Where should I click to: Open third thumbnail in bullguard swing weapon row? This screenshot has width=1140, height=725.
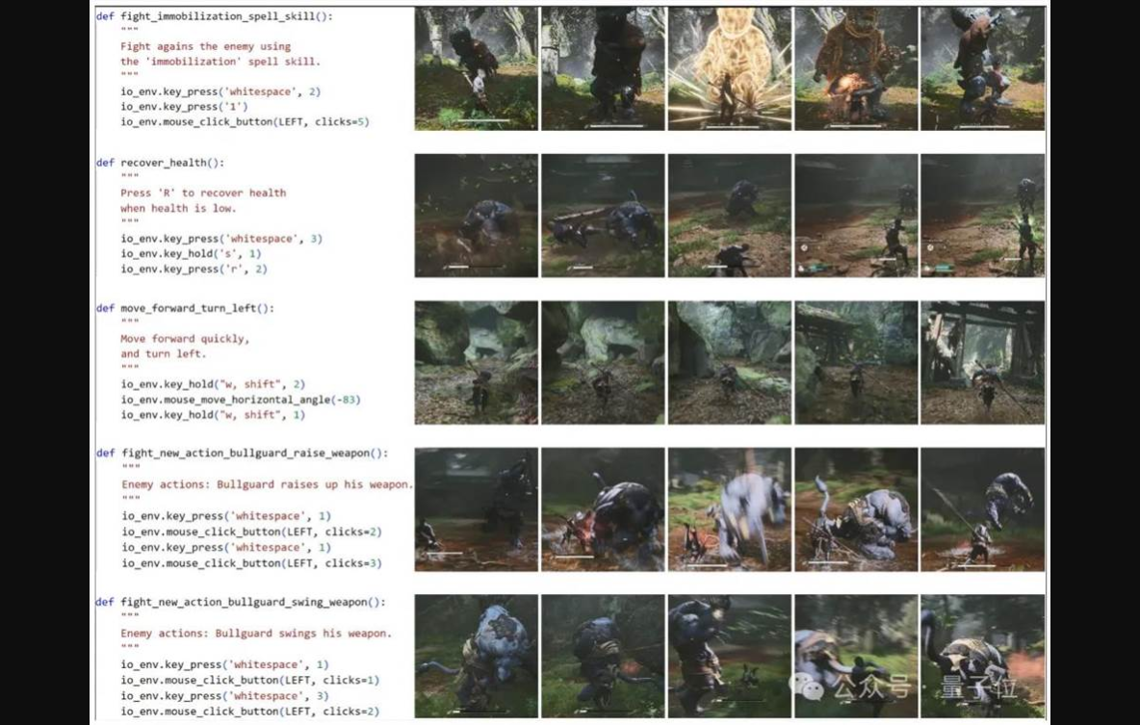tap(729, 657)
